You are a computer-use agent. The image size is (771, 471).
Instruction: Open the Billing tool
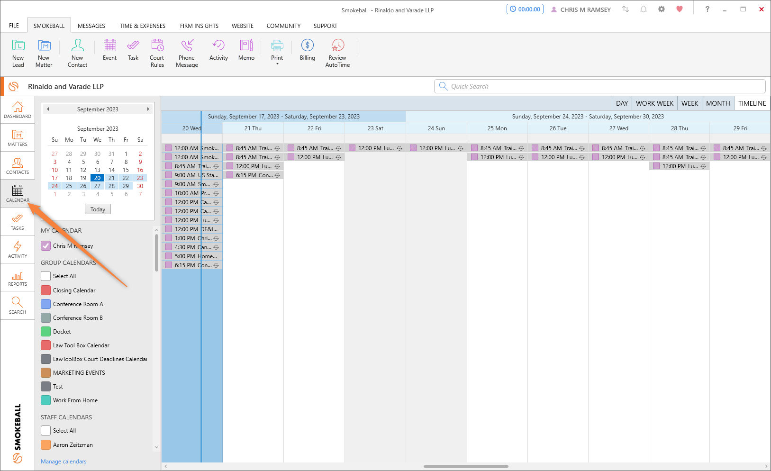click(307, 50)
